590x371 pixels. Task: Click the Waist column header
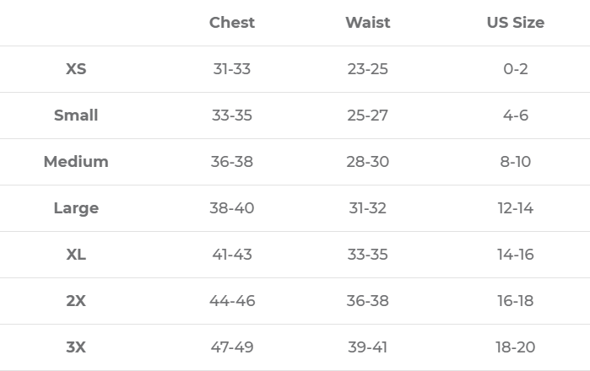point(367,23)
